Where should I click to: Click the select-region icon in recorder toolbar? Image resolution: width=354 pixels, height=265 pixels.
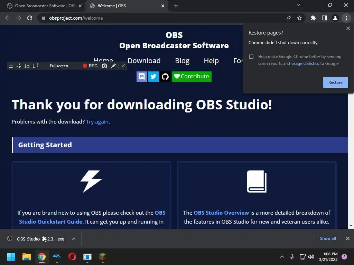coord(36,66)
